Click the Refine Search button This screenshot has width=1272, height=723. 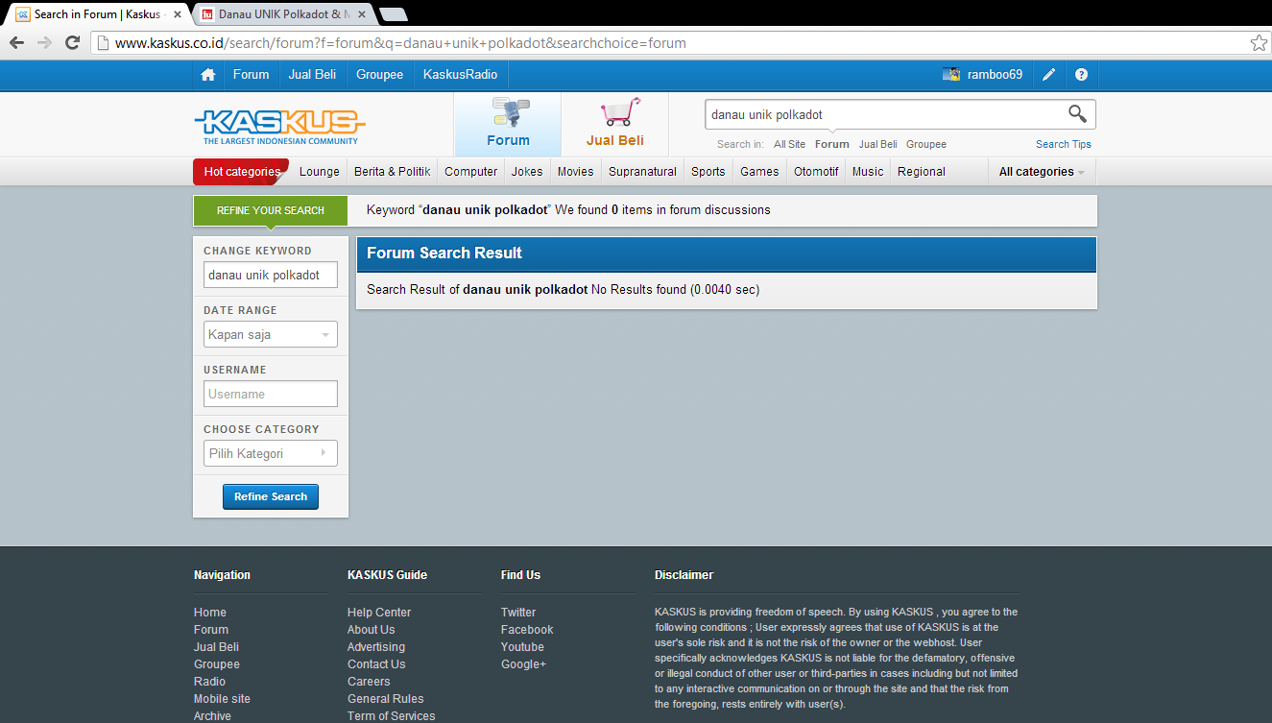[271, 496]
